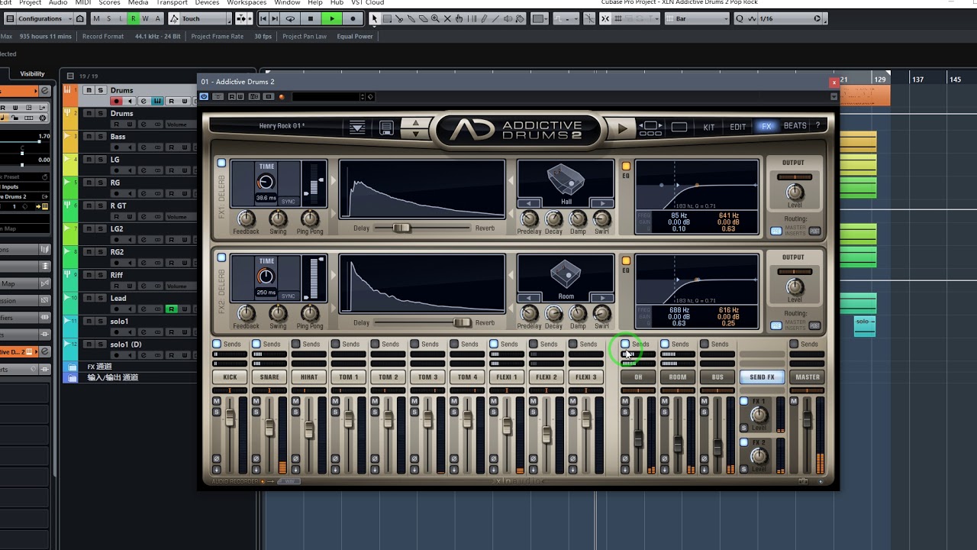
Task: Select the Split scissors tool
Action: pyautogui.click(x=400, y=18)
